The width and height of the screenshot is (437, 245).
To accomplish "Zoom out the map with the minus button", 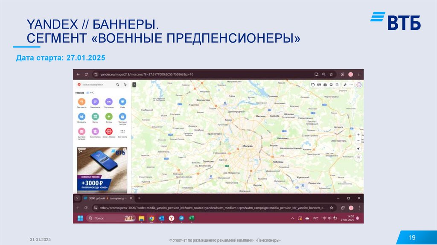I will [358, 141].
